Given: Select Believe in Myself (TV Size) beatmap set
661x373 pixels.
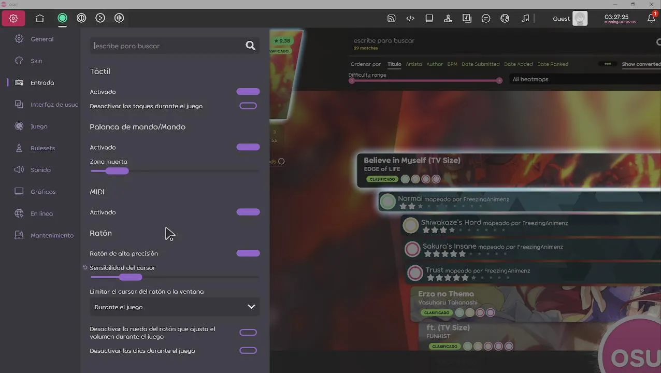Looking at the screenshot, I should coord(509,170).
